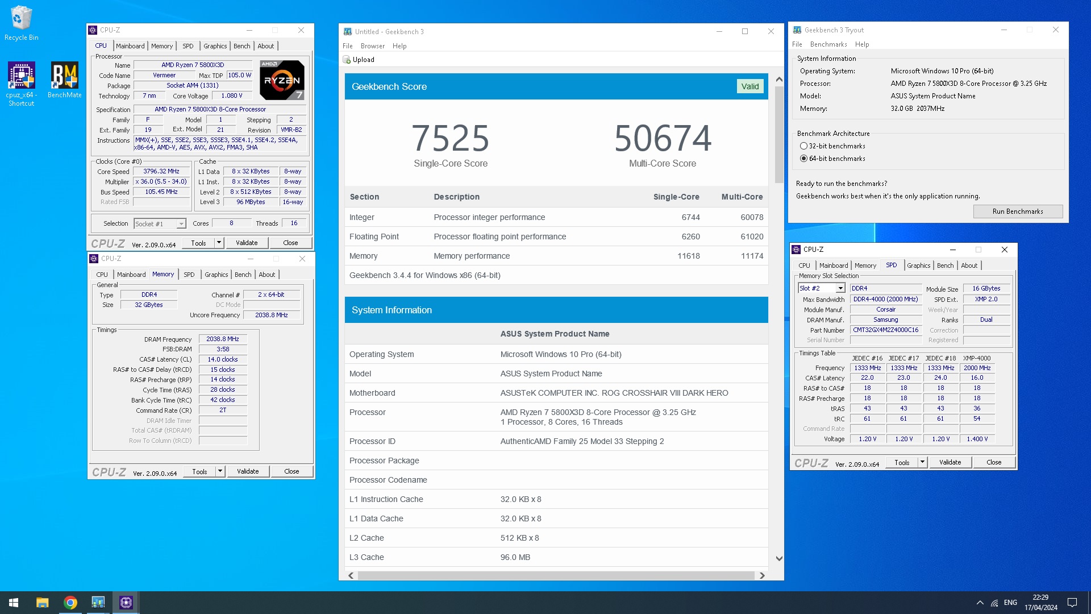The height and width of the screenshot is (614, 1091).
Task: Click the Floating Point row in results table
Action: point(556,237)
